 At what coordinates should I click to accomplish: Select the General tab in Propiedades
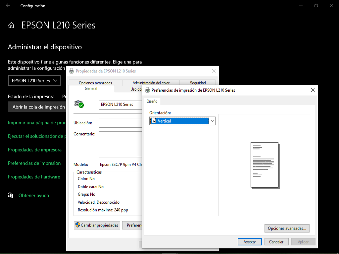coord(91,89)
